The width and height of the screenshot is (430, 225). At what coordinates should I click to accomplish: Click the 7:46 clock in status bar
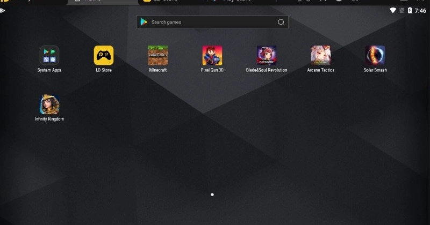(420, 11)
